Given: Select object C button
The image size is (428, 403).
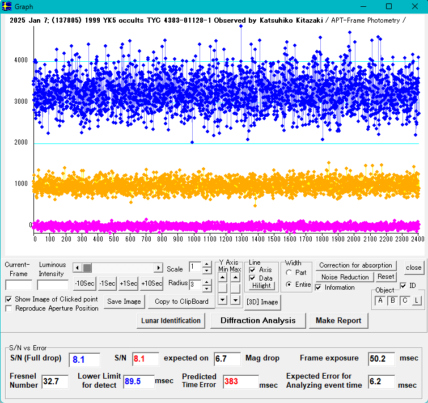Looking at the screenshot, I should click(x=404, y=300).
